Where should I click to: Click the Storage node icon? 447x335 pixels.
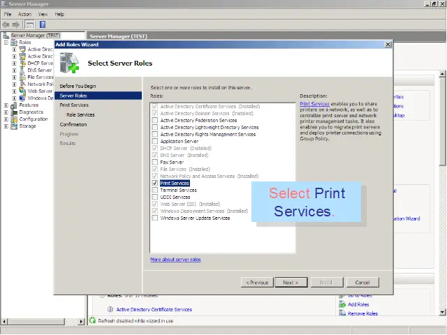point(14,126)
